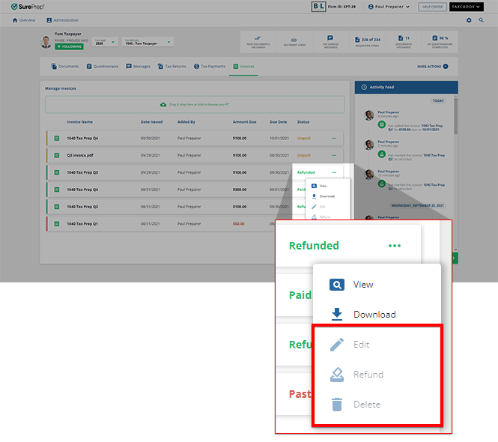Click the search magnifier icon in navigation bar
Viewport: 498px width, 442px height.
[481, 20]
